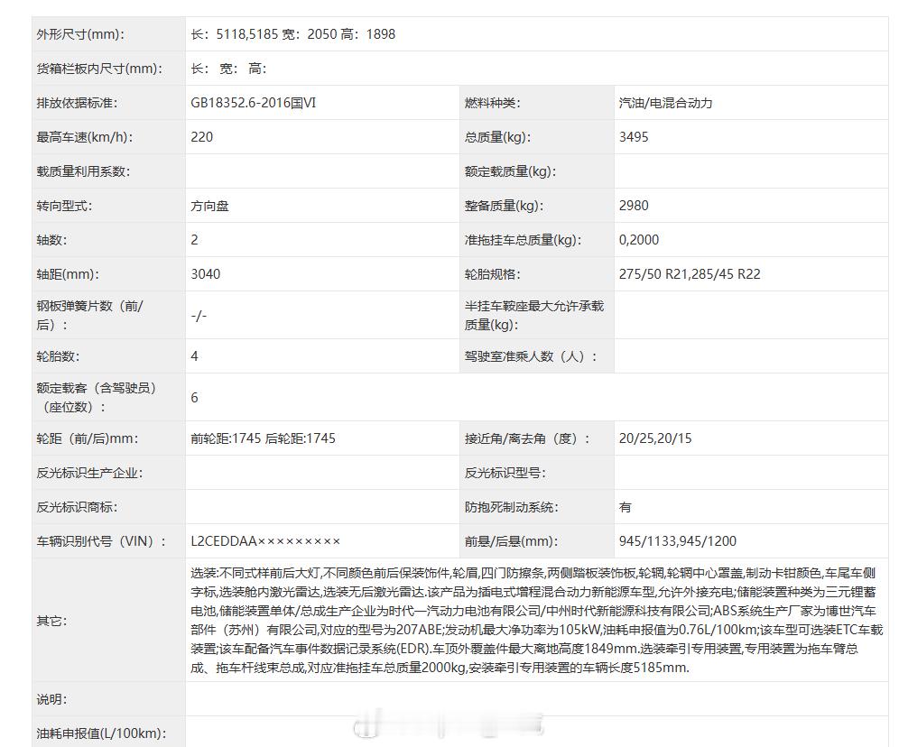
Task: Select the 总质量 value 3495
Action: pos(634,137)
